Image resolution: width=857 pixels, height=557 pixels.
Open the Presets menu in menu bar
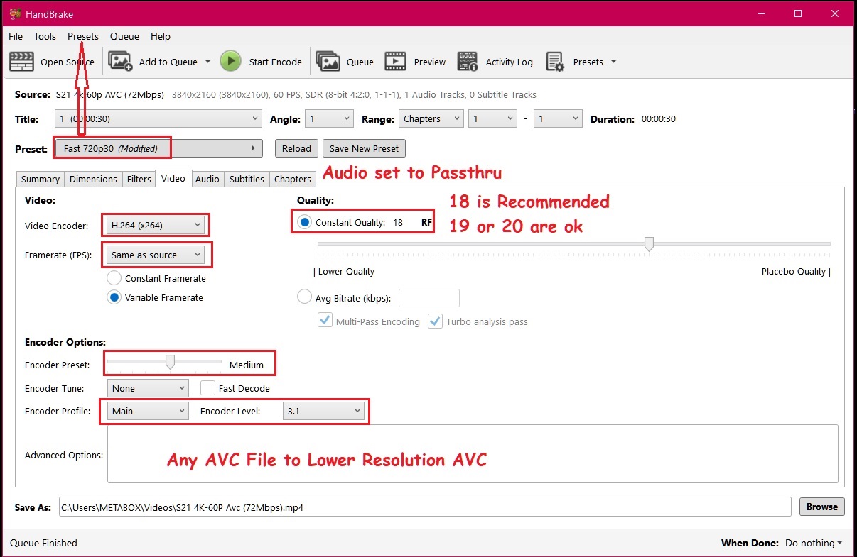pyautogui.click(x=83, y=36)
